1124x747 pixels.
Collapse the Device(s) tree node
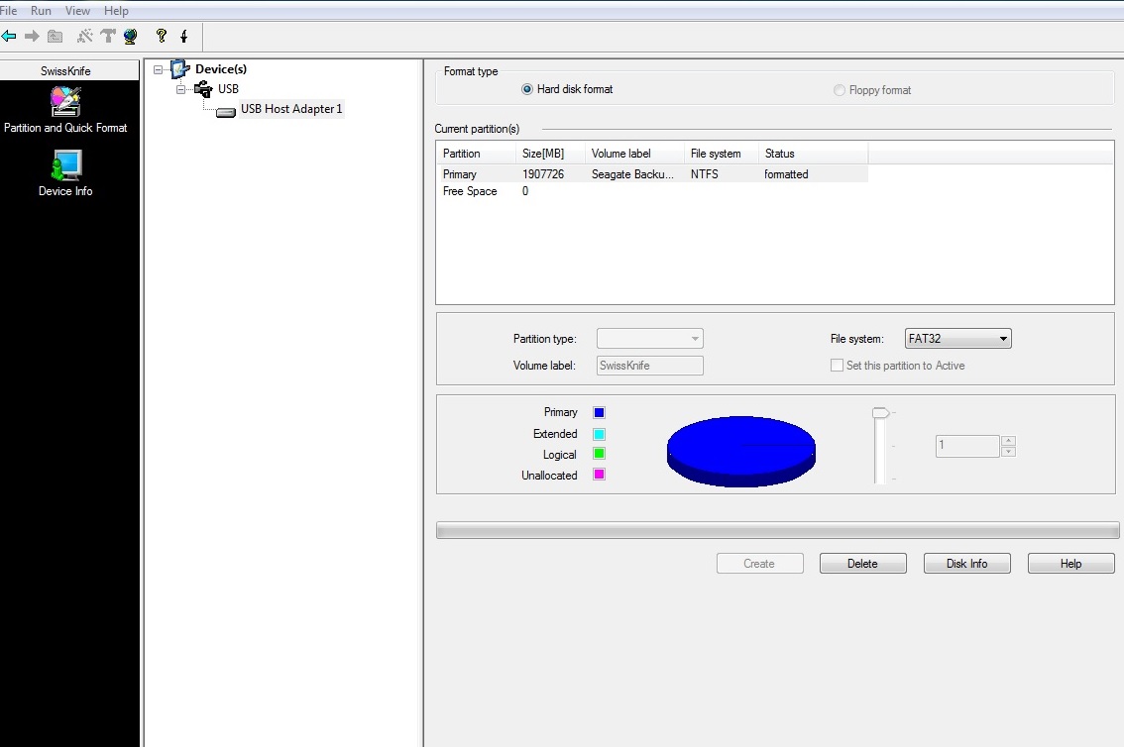pyautogui.click(x=159, y=69)
